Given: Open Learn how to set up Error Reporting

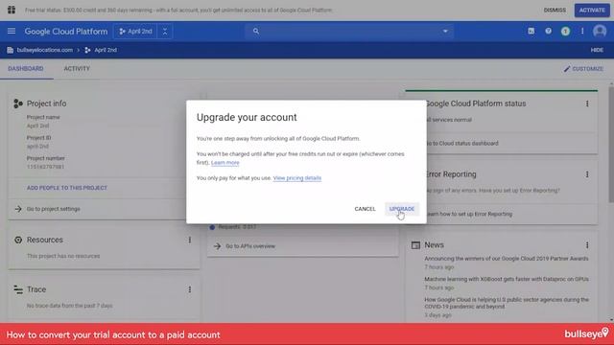Looking at the screenshot, I should point(469,214).
